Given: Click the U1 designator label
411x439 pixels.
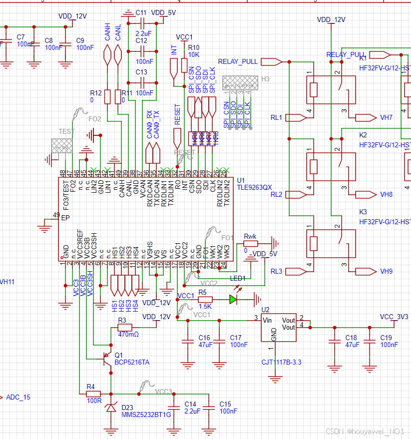Looking at the screenshot, I should click(241, 180).
